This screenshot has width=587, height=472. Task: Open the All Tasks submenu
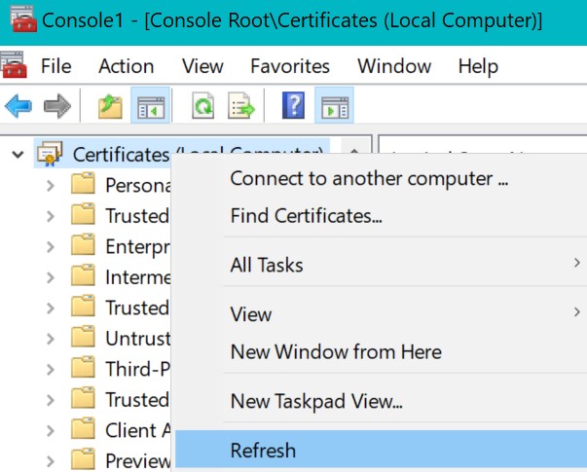pyautogui.click(x=267, y=265)
